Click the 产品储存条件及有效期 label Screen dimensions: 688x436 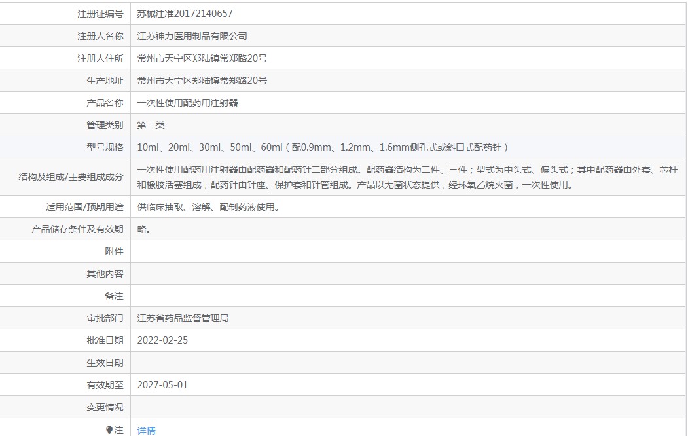coord(77,229)
